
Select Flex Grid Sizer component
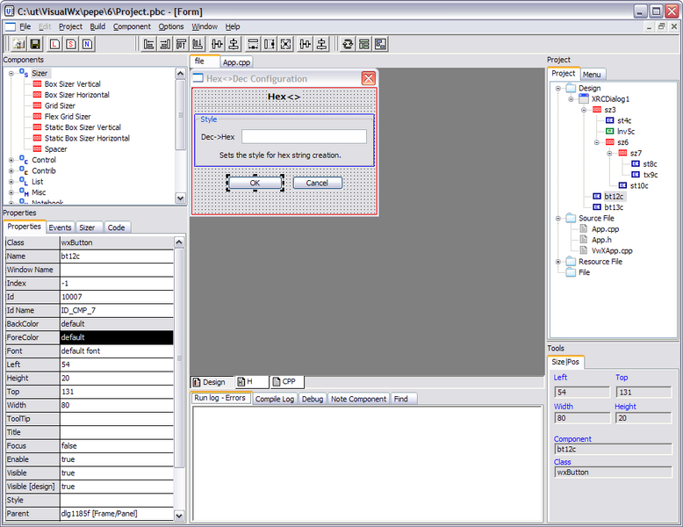[68, 117]
